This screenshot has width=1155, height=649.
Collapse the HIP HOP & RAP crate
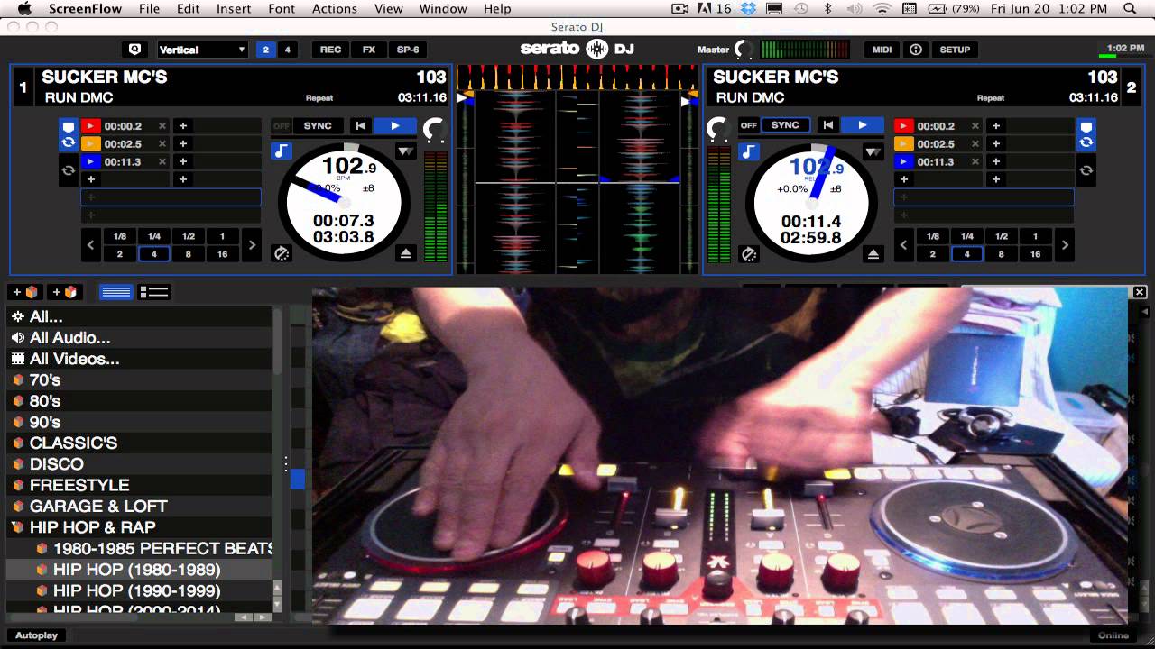coord(17,527)
